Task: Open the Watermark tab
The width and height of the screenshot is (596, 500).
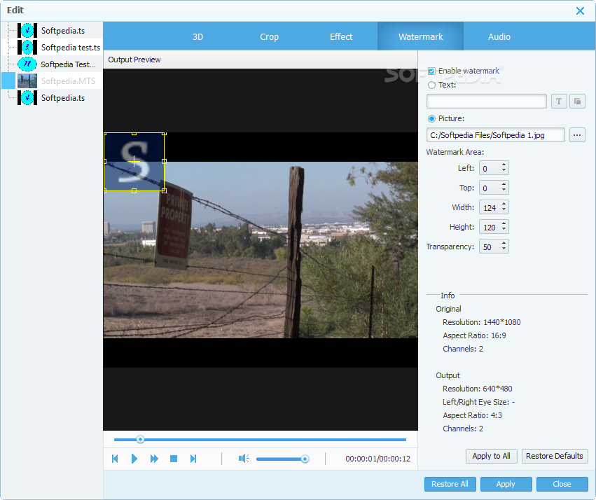Action: (420, 36)
